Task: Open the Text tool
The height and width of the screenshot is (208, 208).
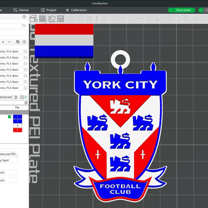Action: (x=177, y=19)
